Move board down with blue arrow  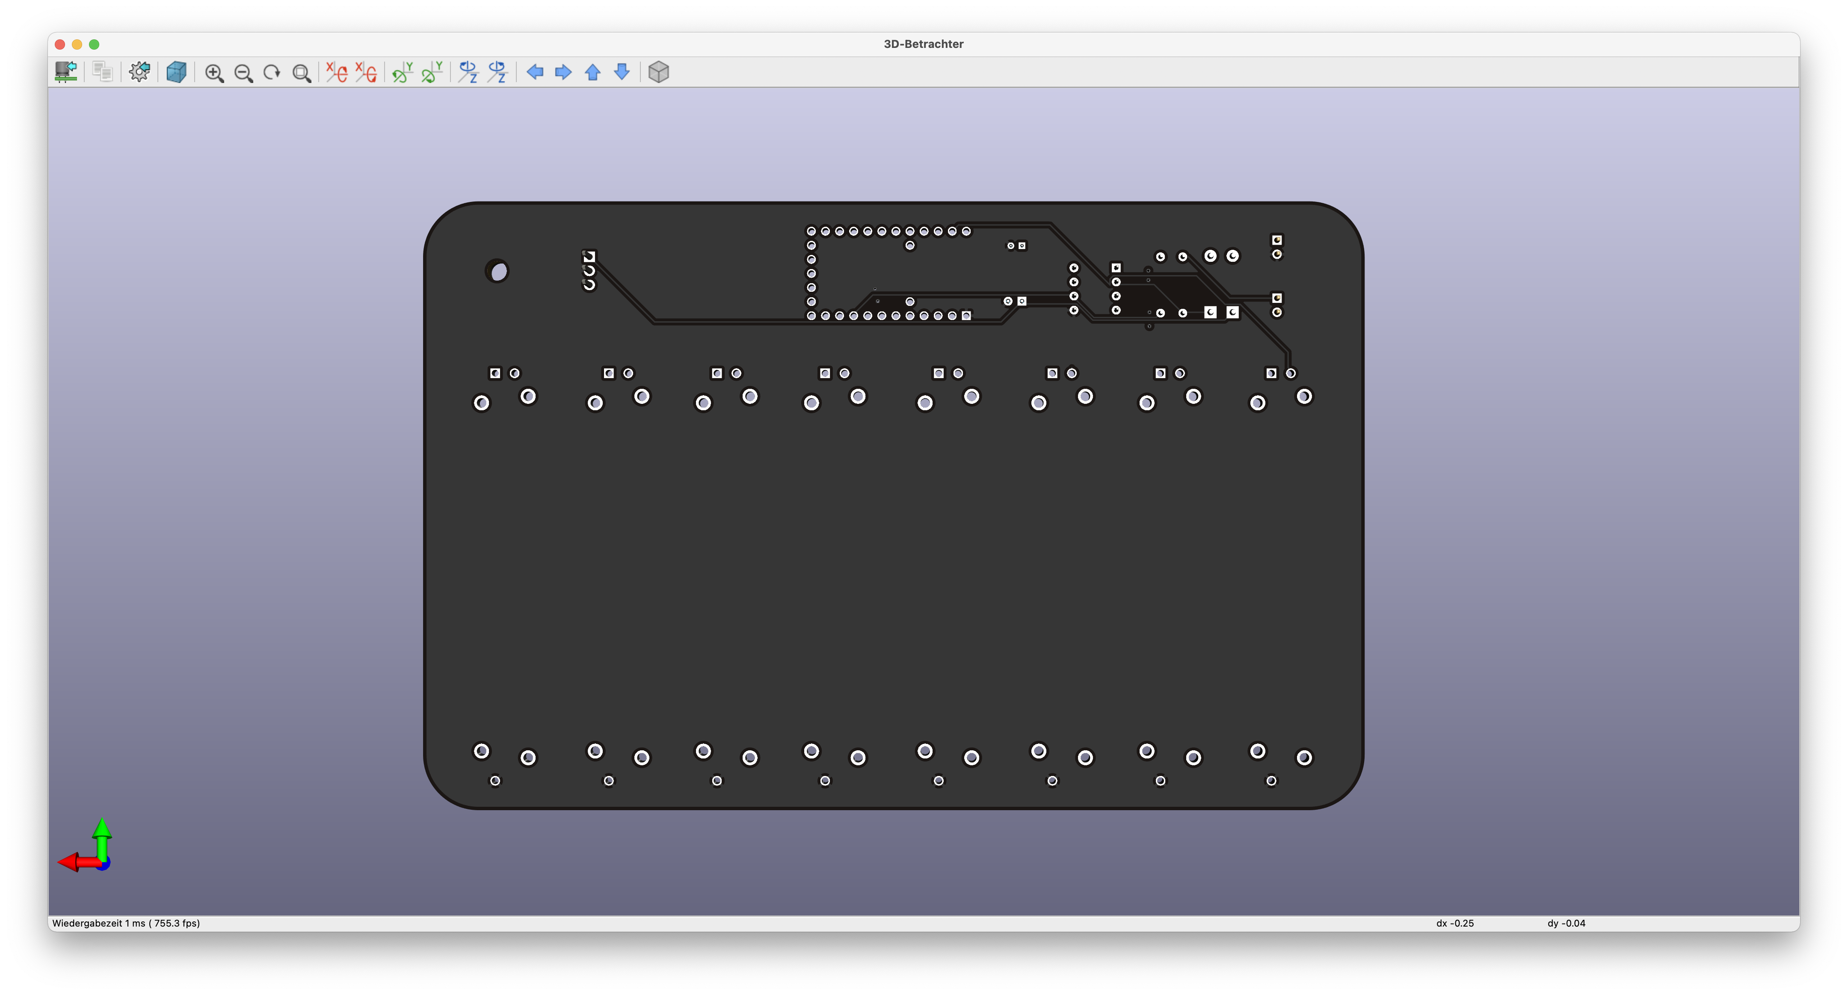622,72
